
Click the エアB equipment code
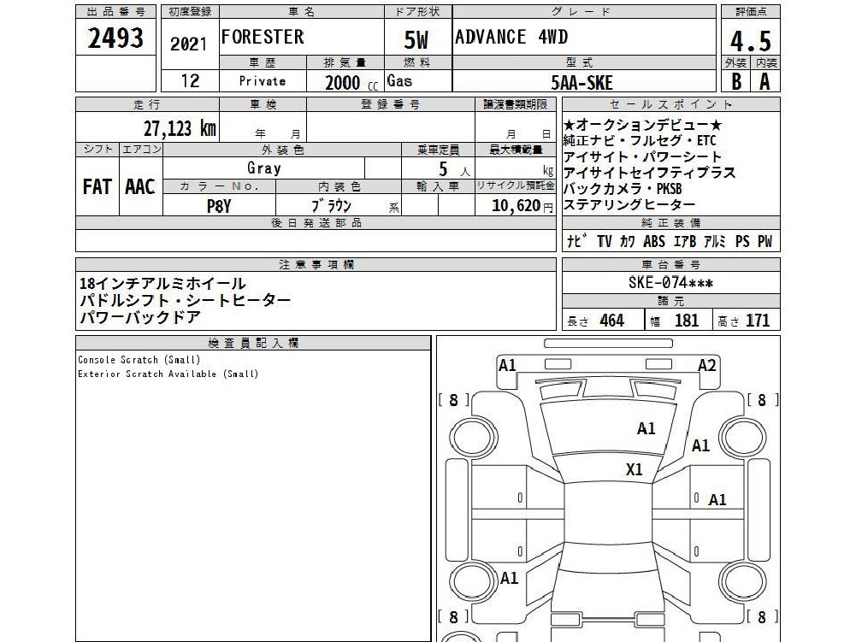(x=685, y=241)
